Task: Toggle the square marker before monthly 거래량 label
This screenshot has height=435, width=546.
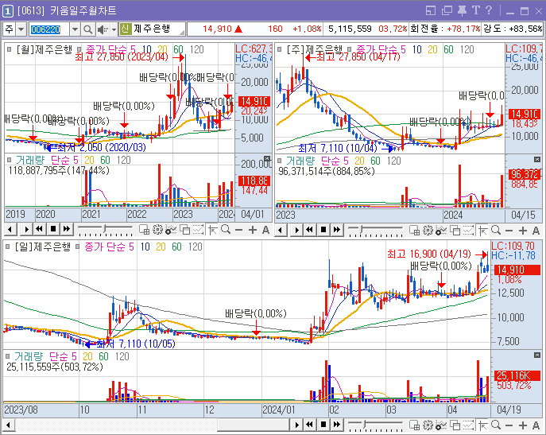Action: point(10,161)
